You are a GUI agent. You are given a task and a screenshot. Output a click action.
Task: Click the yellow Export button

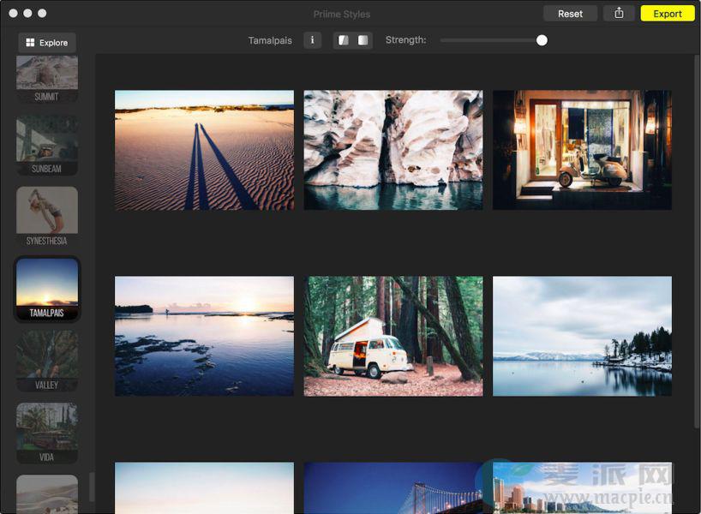[667, 14]
